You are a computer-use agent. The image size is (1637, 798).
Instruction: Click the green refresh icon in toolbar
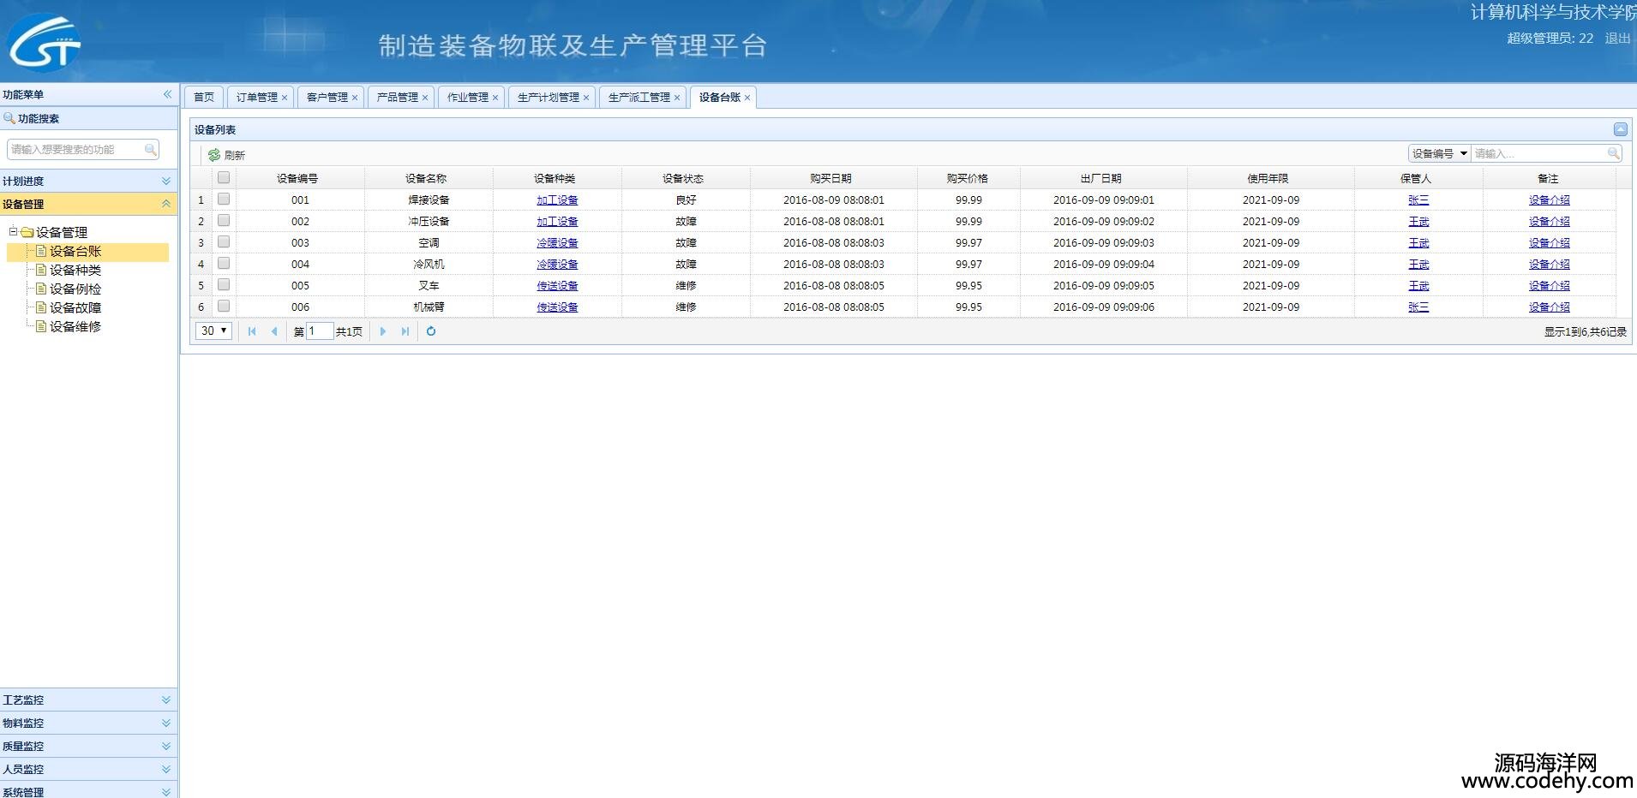(214, 155)
